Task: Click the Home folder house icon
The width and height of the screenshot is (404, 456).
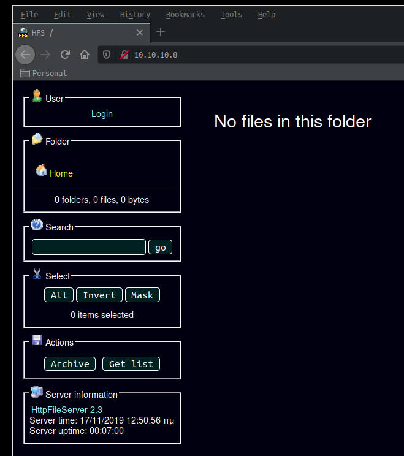Action: [x=41, y=170]
